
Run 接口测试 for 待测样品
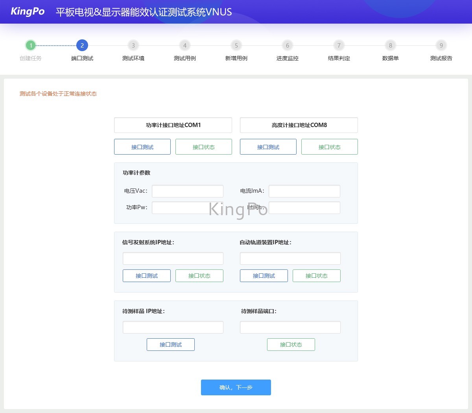[x=171, y=345]
